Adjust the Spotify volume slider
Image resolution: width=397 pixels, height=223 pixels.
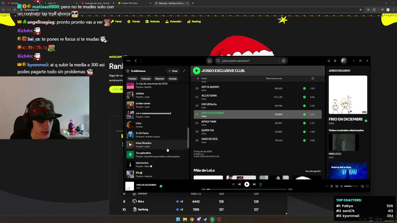(351, 186)
